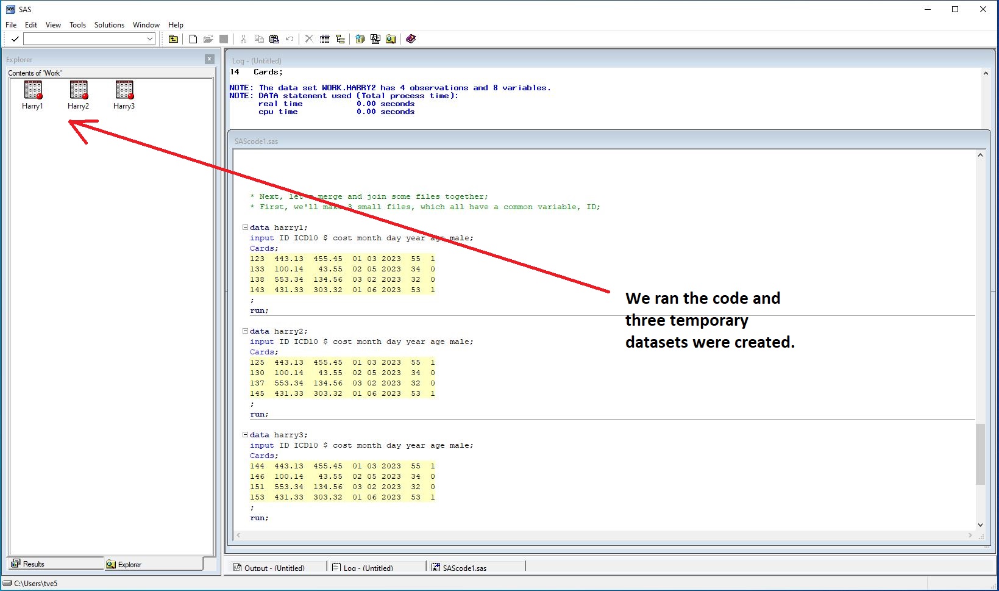The image size is (999, 591).
Task: Open the SAS Help book icon
Action: click(x=411, y=39)
